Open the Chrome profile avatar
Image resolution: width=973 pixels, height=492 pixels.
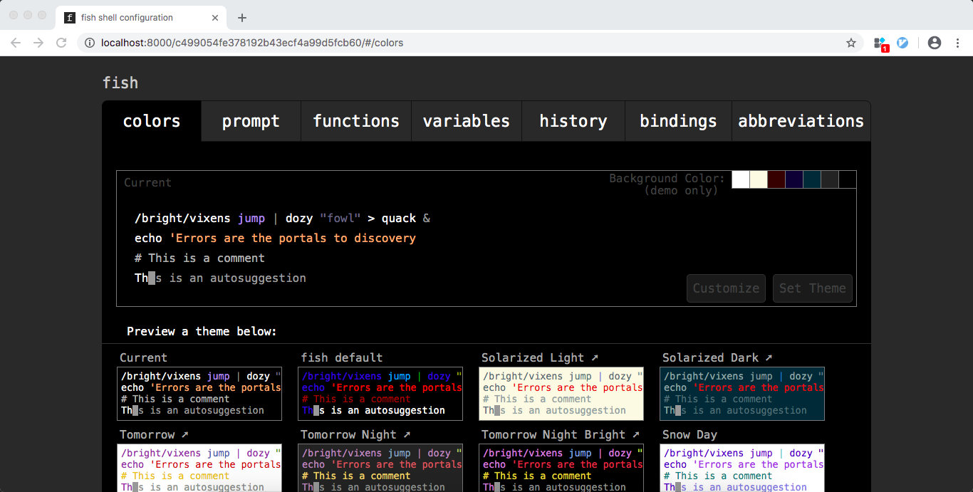935,43
